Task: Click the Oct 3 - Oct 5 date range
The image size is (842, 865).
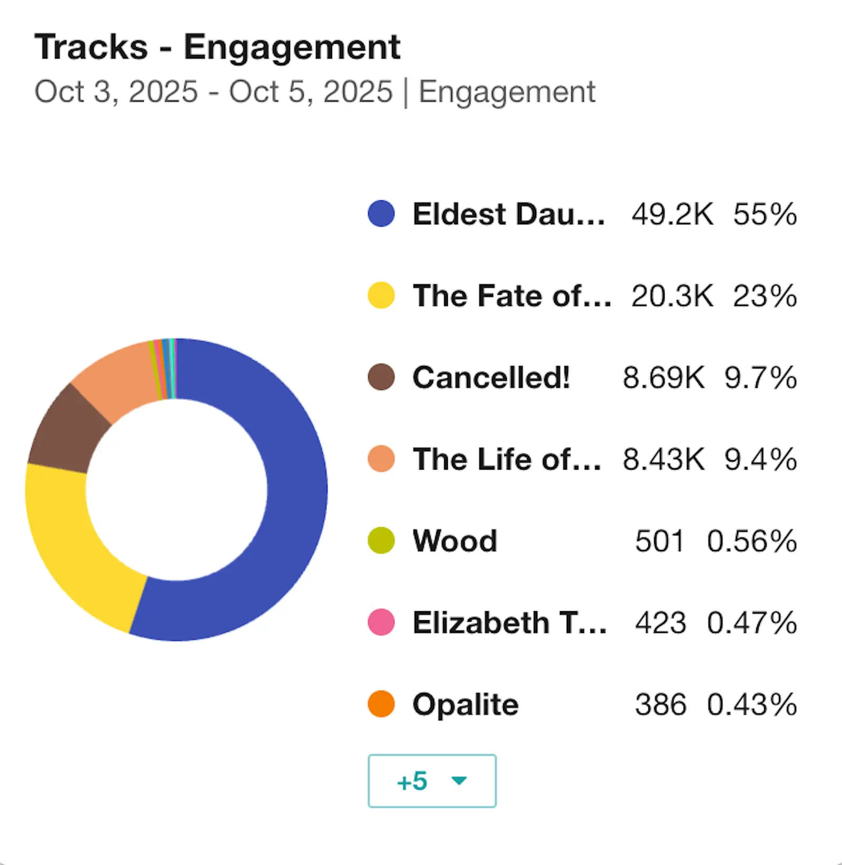Action: click(213, 92)
